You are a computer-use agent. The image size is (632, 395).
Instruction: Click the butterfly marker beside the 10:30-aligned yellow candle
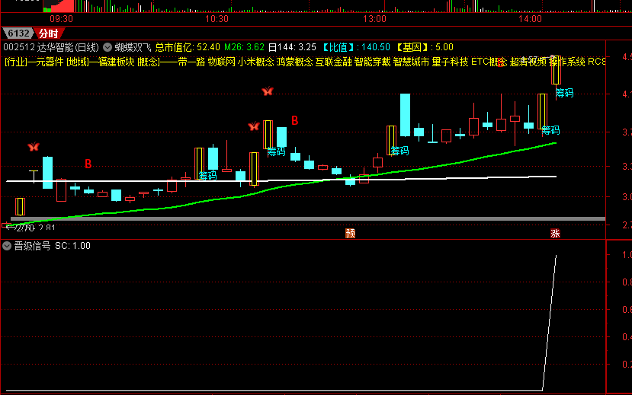pos(254,126)
